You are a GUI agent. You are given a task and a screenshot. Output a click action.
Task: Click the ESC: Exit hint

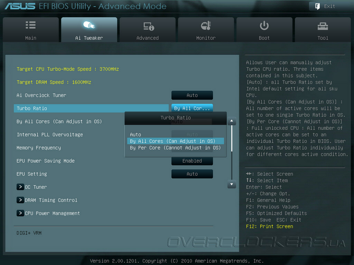(x=289, y=220)
